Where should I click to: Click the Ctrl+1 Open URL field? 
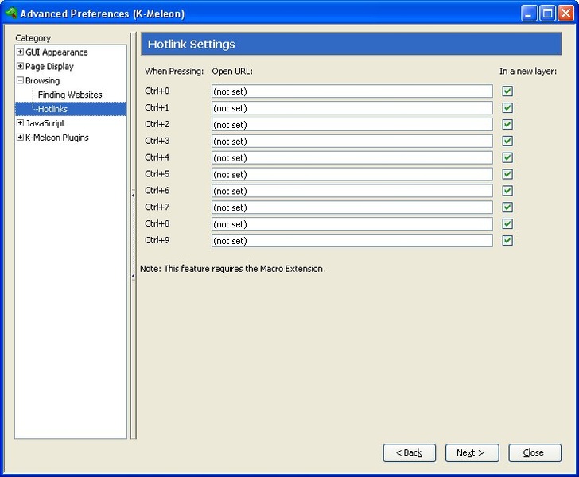pyautogui.click(x=352, y=108)
